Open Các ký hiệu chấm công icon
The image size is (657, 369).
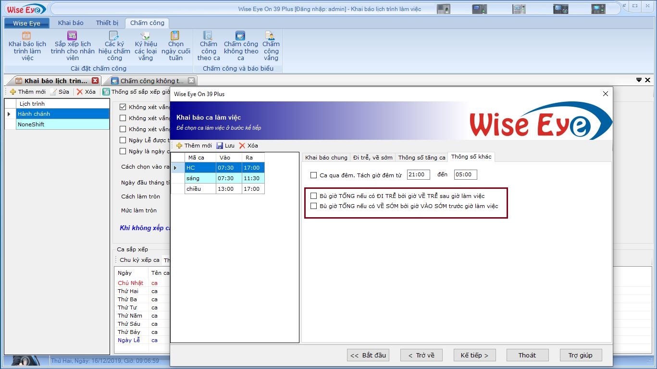[x=114, y=36]
